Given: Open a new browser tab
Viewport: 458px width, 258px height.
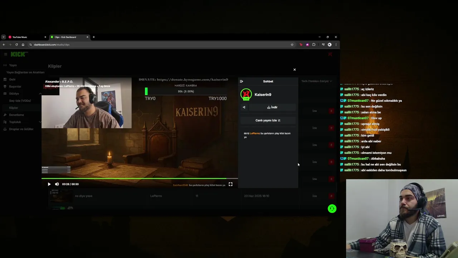Looking at the screenshot, I should click(x=94, y=37).
